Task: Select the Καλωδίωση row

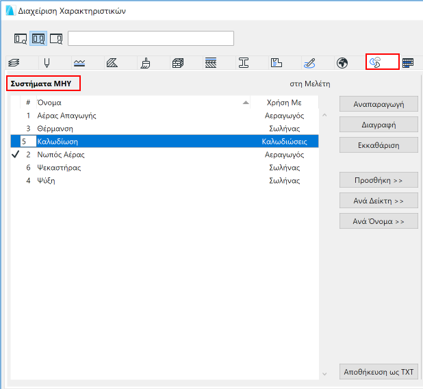Action: (164, 142)
